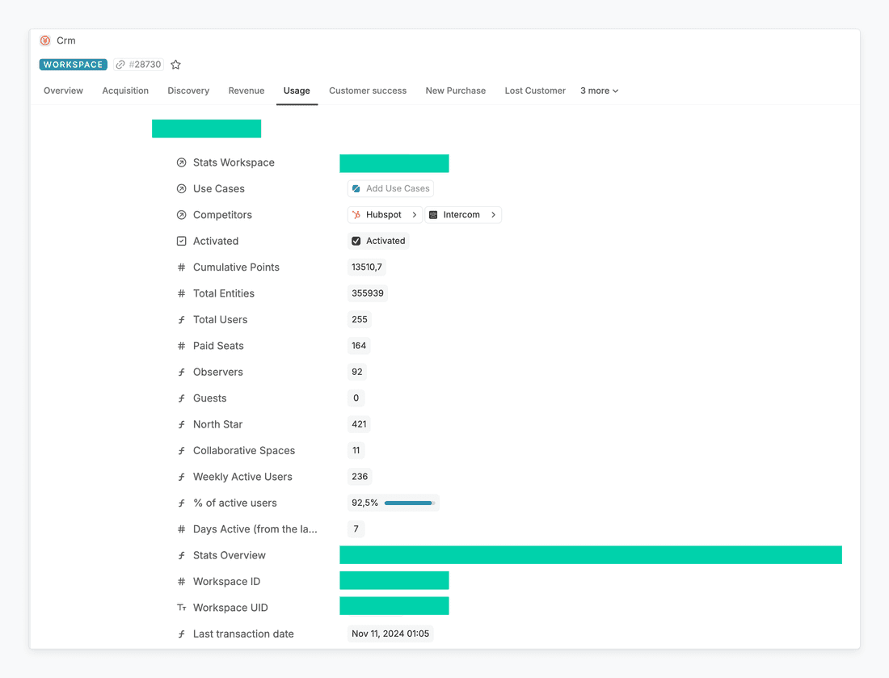The height and width of the screenshot is (678, 889).
Task: Click the Workspace UID text-type icon
Action: (x=181, y=608)
